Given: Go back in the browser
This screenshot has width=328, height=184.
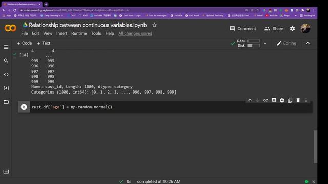Looking at the screenshot, I should [x=4, y=10].
